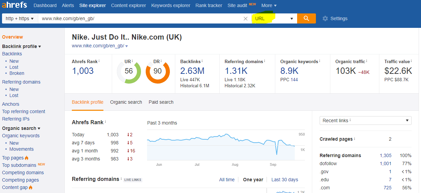Switch to the Organic search tab

[x=126, y=102]
